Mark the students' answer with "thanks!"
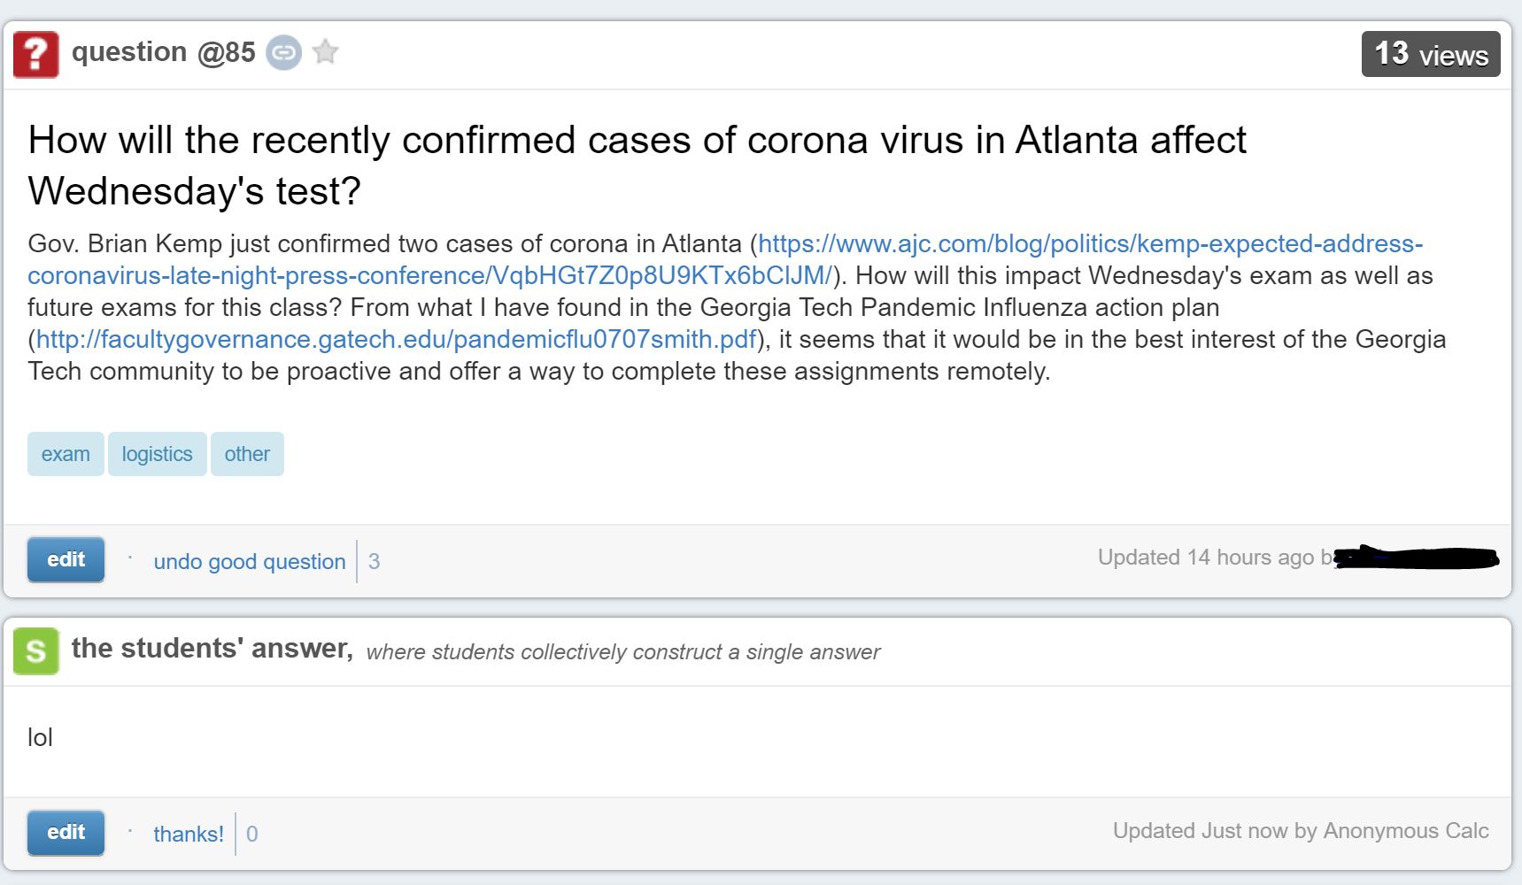The width and height of the screenshot is (1522, 885). coord(188,835)
